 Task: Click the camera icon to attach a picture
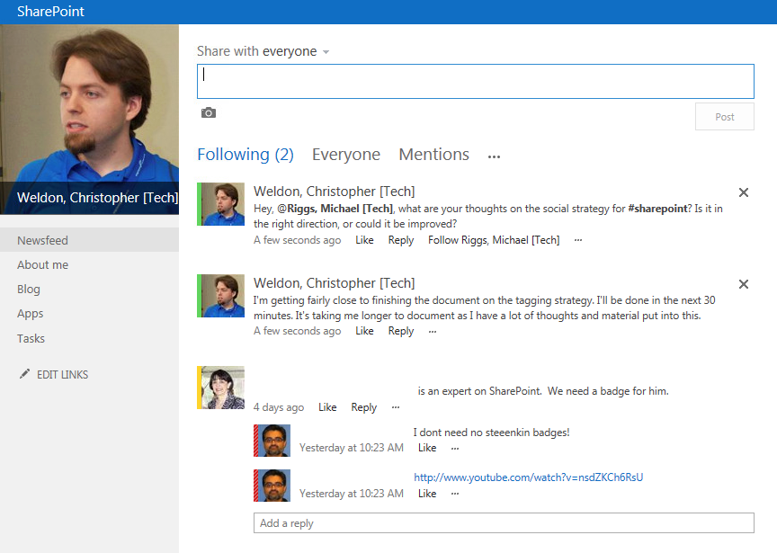[x=208, y=113]
